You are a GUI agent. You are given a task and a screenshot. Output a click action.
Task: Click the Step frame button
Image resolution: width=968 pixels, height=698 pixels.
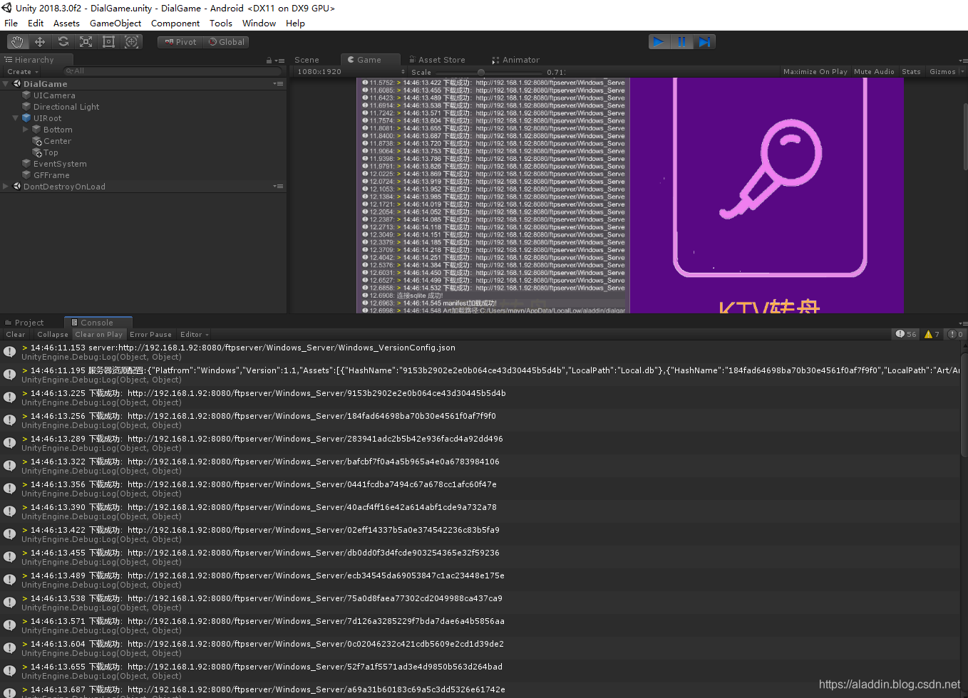tap(704, 42)
